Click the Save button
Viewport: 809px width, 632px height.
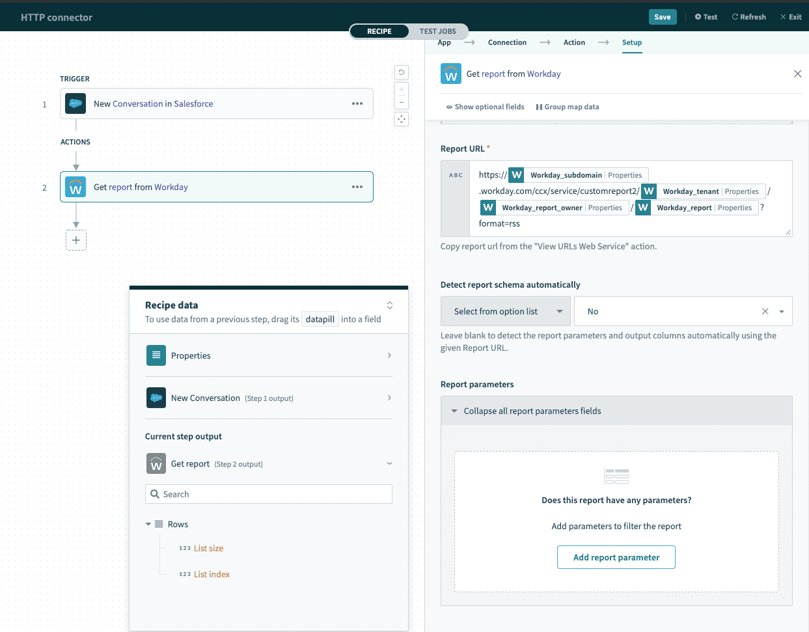[662, 17]
